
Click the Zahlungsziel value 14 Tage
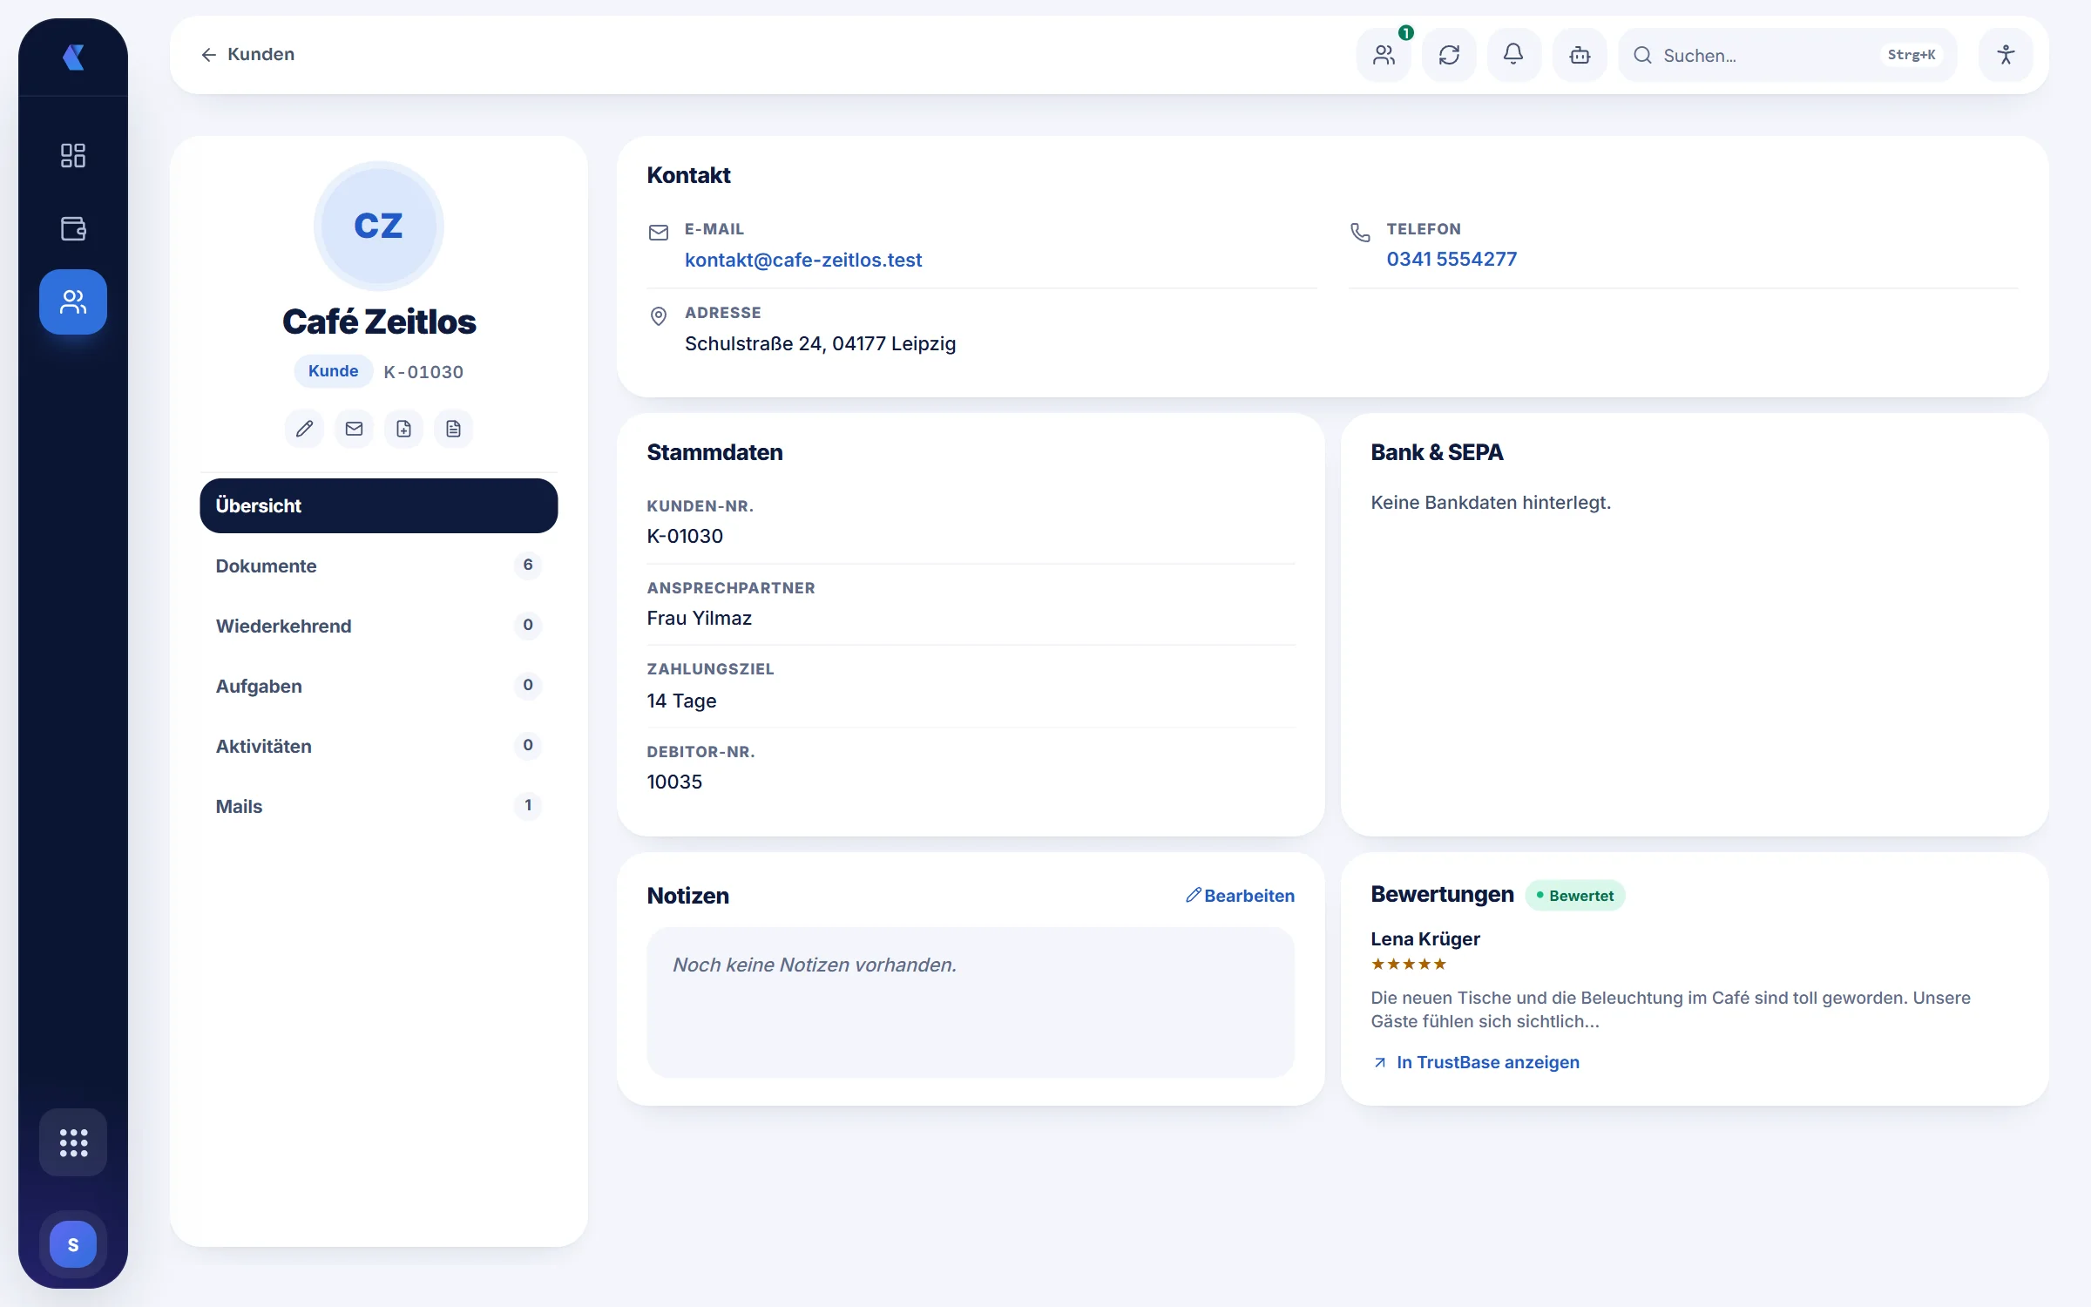(x=681, y=701)
